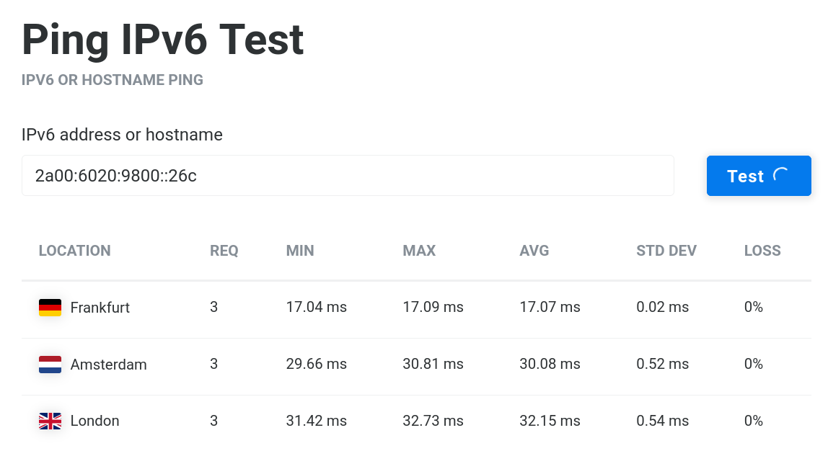Select the Amsterdam location name
The image size is (828, 451).
tap(108, 365)
